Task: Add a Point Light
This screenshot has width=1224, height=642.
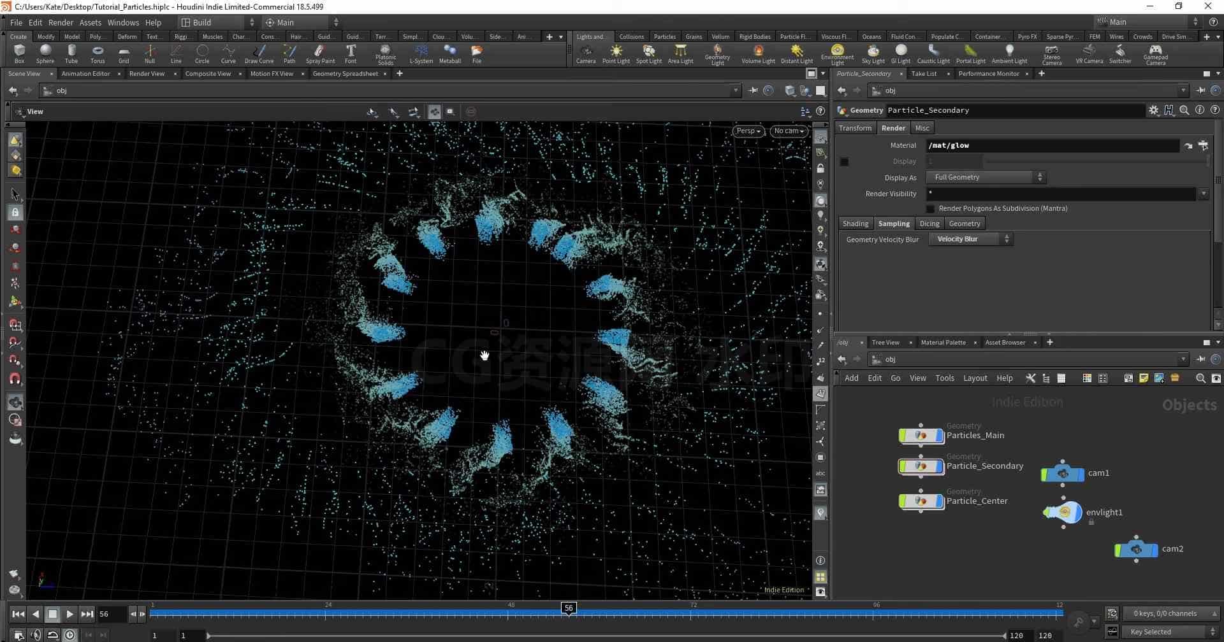Action: [x=616, y=54]
